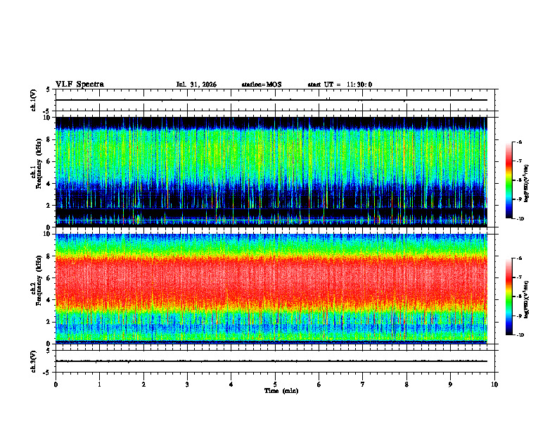The width and height of the screenshot is (557, 431).
Task: Click the ch.3 voltage waveform trace
Action: pyautogui.click(x=271, y=361)
